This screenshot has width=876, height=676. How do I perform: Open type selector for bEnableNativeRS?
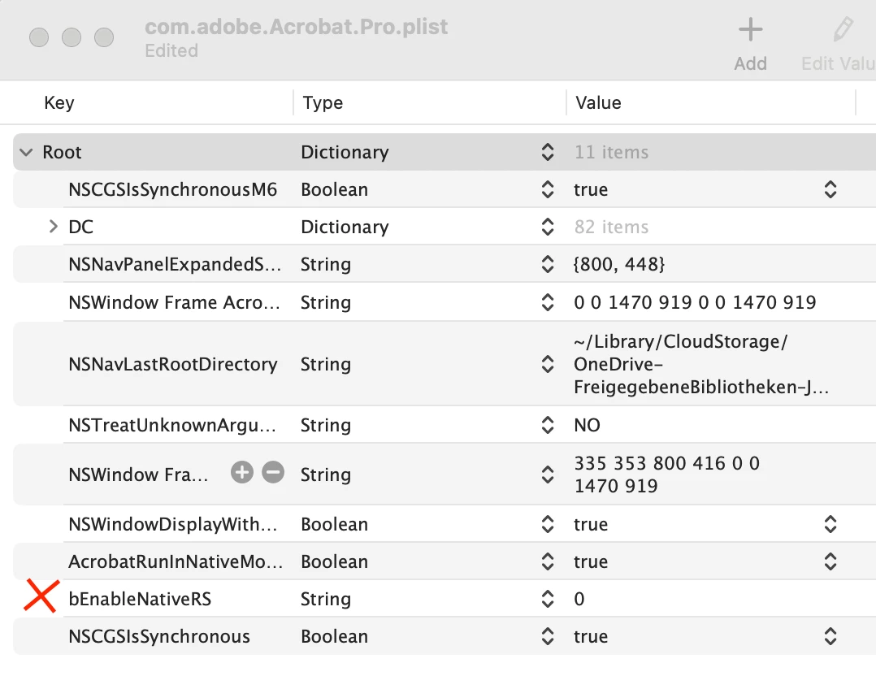pyautogui.click(x=548, y=599)
